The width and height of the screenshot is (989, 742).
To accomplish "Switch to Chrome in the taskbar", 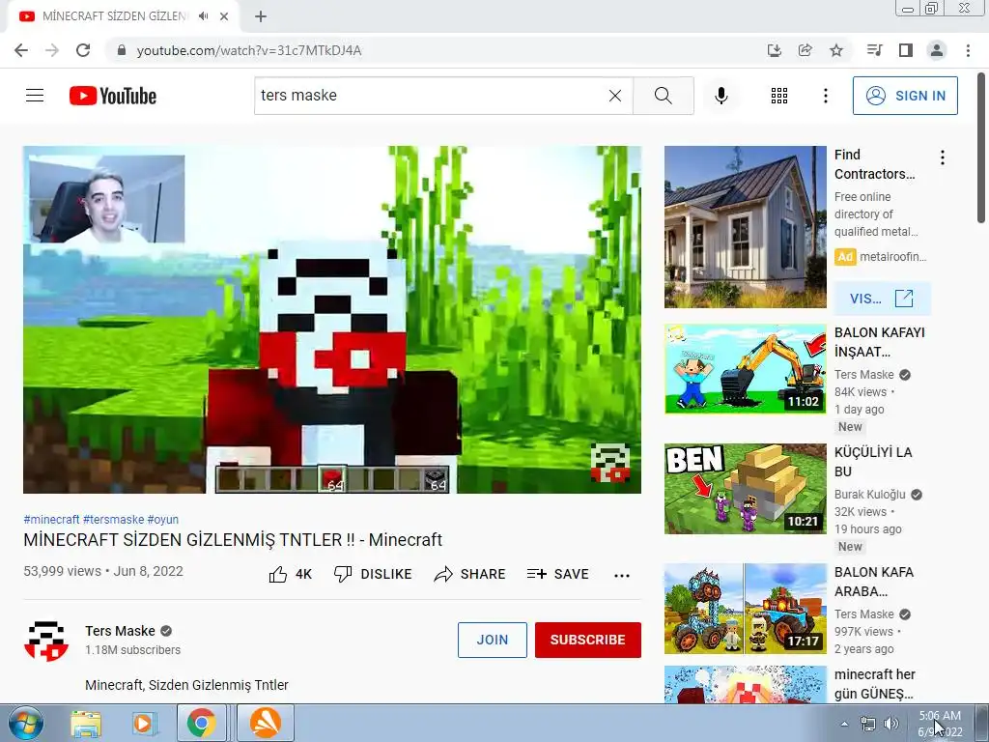I will (202, 723).
